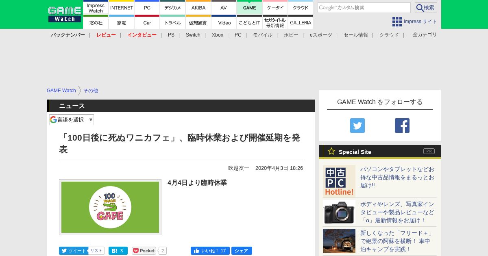Open the INTERNET Watch tab

(122, 8)
